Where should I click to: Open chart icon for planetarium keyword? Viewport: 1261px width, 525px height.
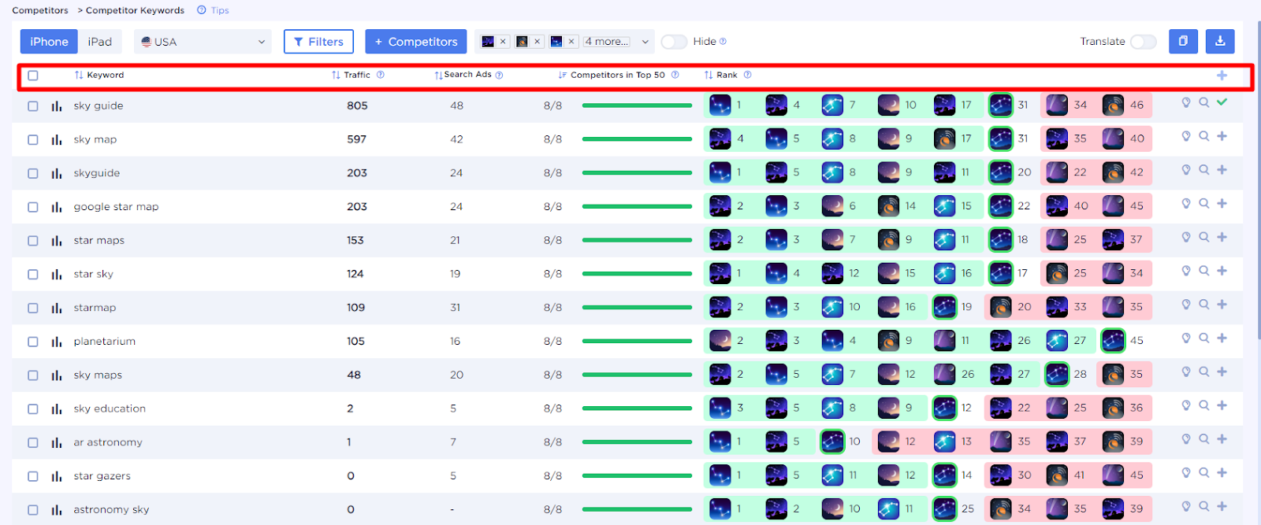[x=57, y=342]
